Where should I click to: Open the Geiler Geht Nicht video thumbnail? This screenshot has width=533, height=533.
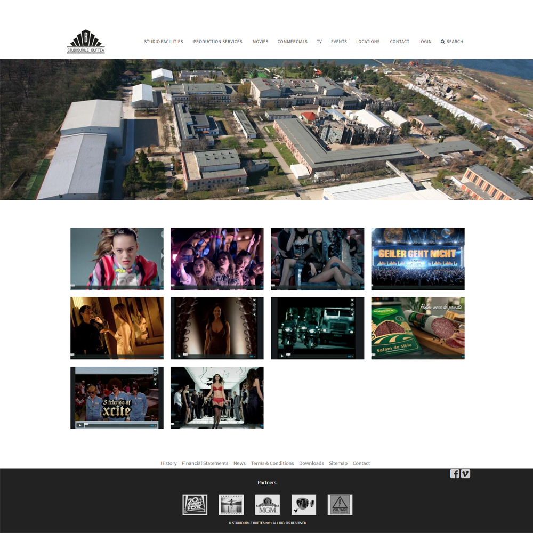[x=417, y=259]
